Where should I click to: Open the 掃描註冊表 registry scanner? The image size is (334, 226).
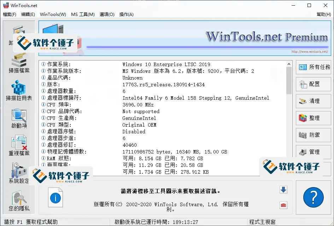19,90
